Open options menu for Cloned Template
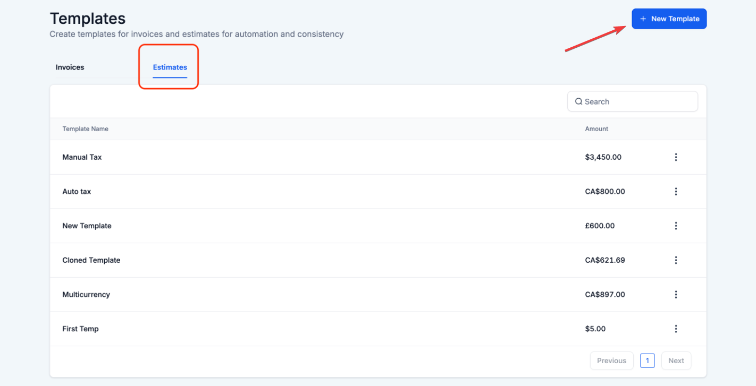 coord(676,260)
